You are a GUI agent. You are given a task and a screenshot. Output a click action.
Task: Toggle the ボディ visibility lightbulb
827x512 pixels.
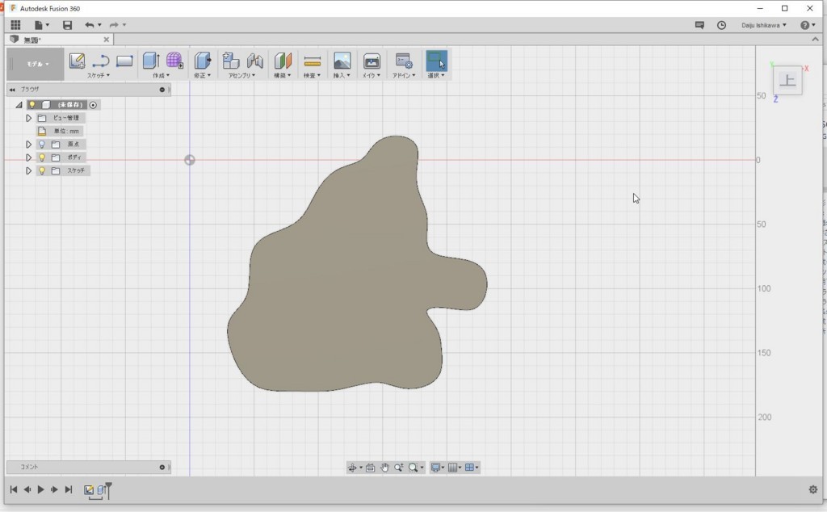click(x=42, y=157)
